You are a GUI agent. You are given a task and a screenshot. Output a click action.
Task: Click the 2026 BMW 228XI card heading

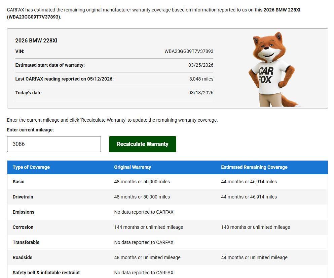36,40
